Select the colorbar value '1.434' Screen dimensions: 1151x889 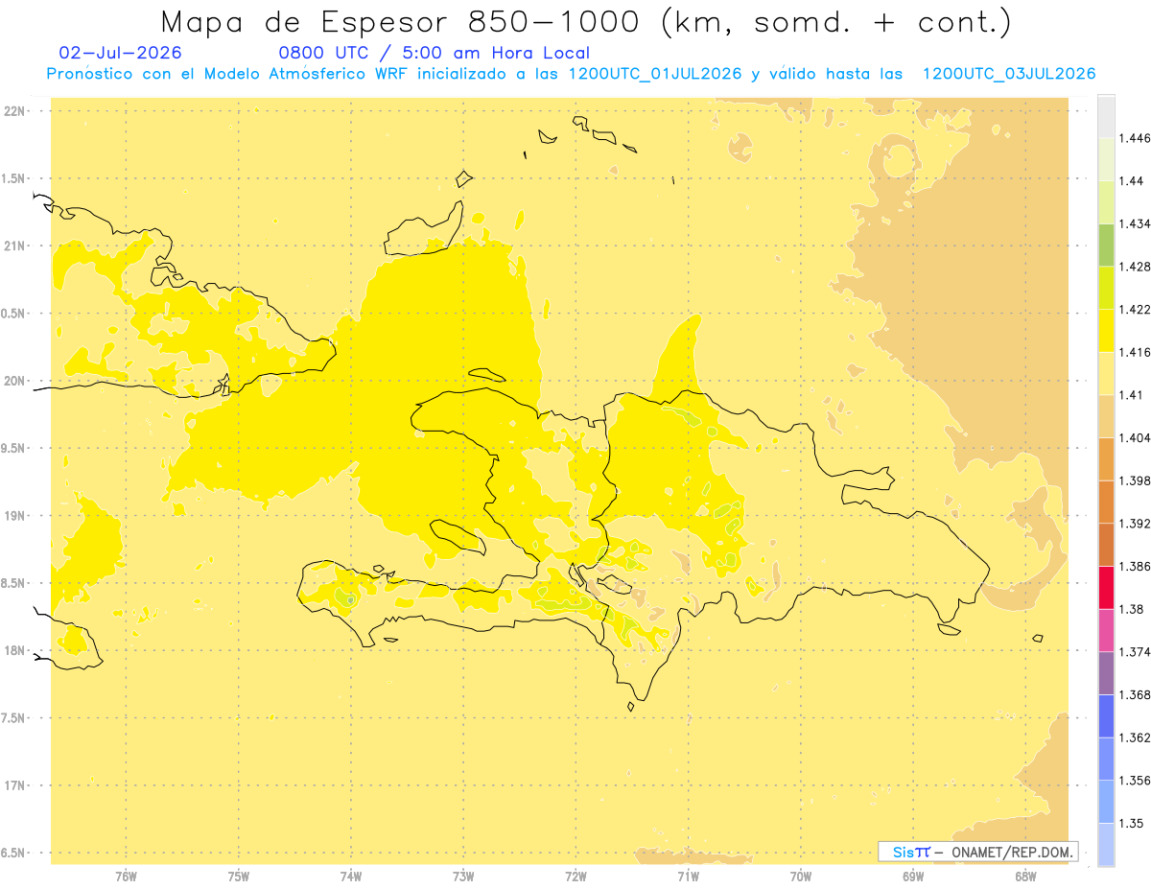[1136, 223]
